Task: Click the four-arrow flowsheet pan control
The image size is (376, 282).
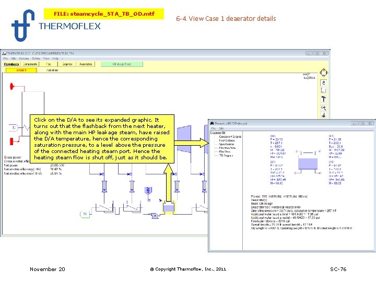Action: pyautogui.click(x=323, y=73)
